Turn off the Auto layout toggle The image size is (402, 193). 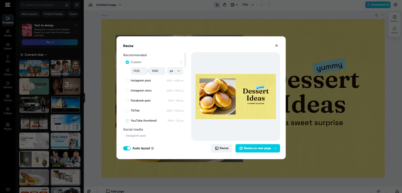pyautogui.click(x=127, y=148)
